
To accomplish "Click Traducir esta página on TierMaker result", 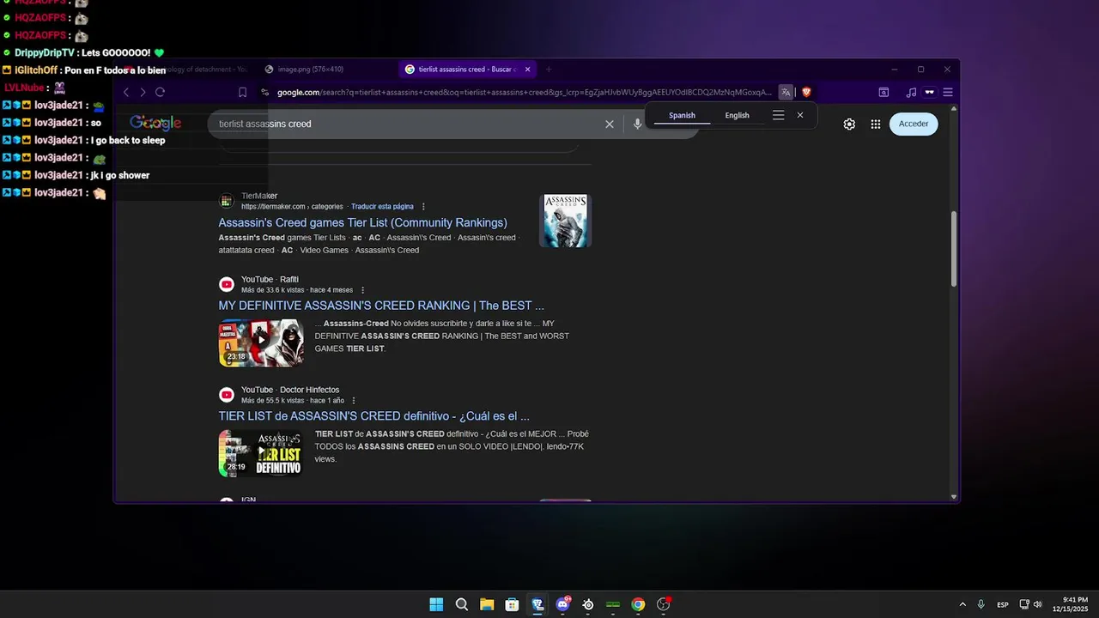I will [382, 207].
